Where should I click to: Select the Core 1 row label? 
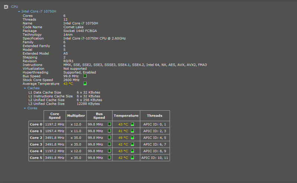(x=36, y=131)
